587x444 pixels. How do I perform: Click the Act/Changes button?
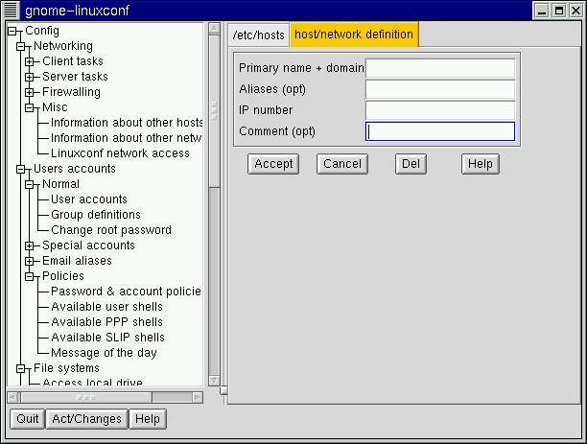click(x=86, y=419)
